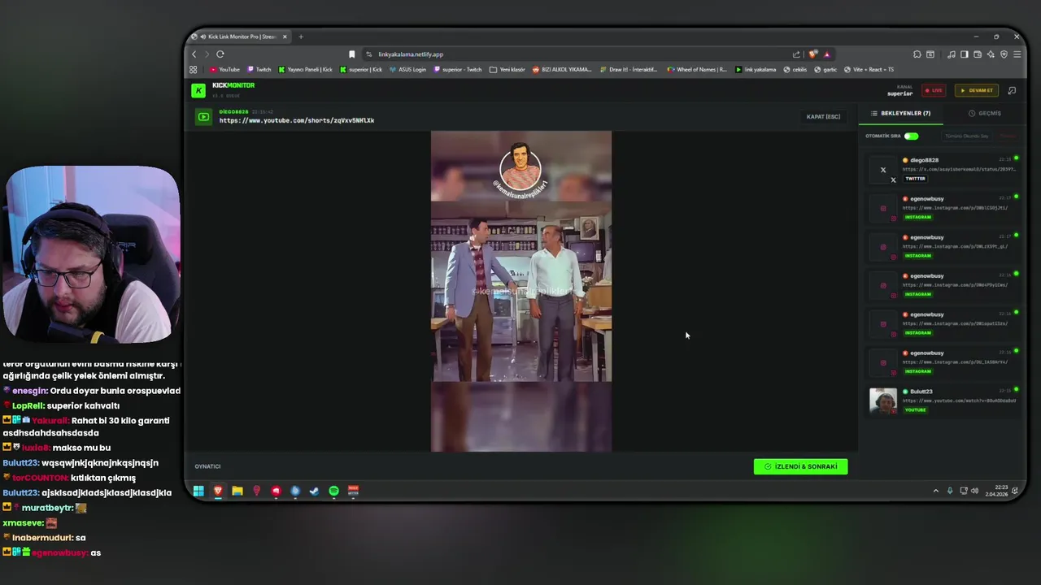Open a new browser tab with the plus
1041x585 pixels.
point(300,37)
